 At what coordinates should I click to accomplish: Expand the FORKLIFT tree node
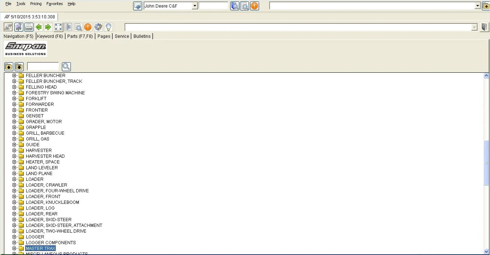tap(14, 98)
